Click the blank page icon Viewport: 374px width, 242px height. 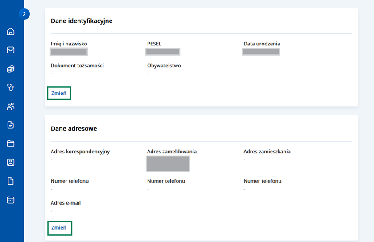tap(11, 181)
